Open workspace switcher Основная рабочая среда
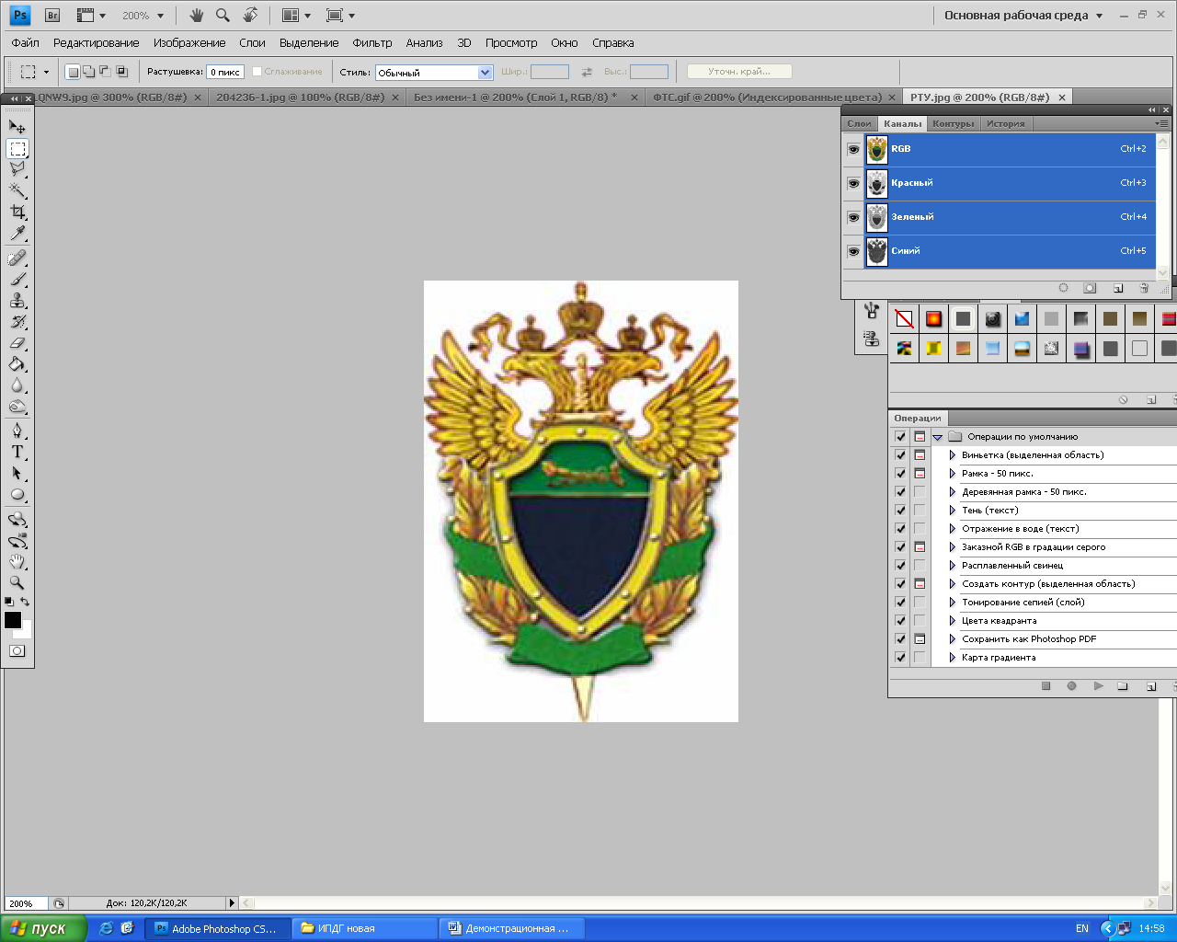Screen dimensions: 1177x942 click(1023, 16)
